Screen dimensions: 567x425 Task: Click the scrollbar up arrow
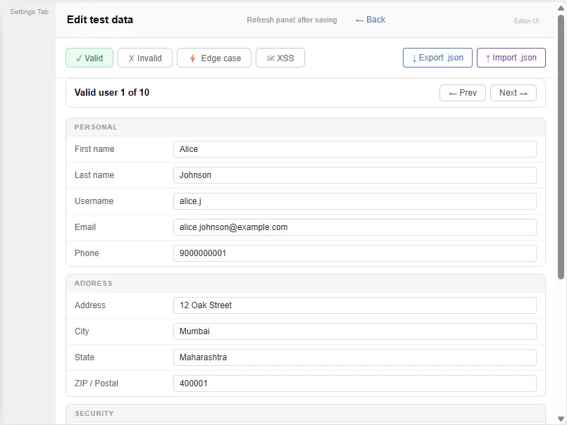tap(561, 8)
